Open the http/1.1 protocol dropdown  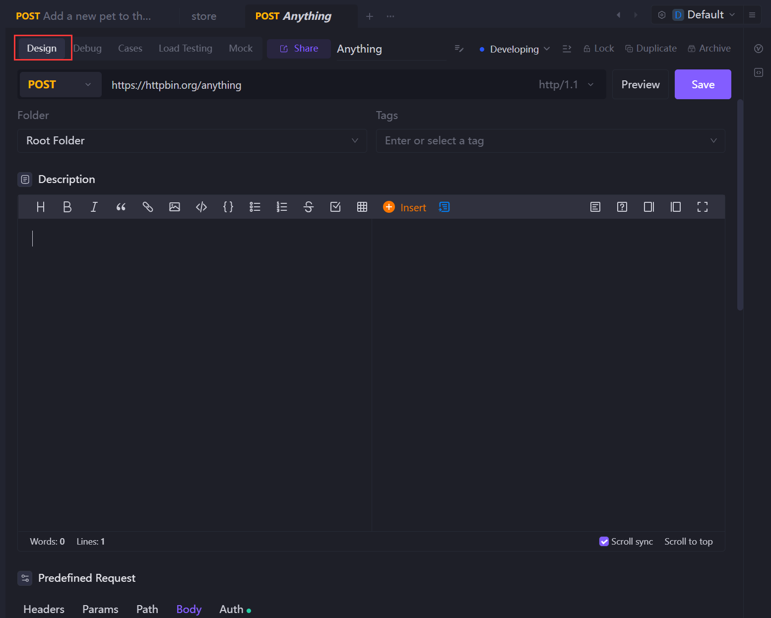tap(566, 85)
